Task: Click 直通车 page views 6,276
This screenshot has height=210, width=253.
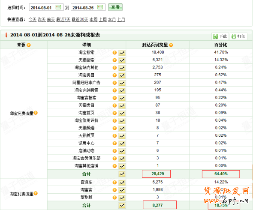Action: click(x=158, y=182)
